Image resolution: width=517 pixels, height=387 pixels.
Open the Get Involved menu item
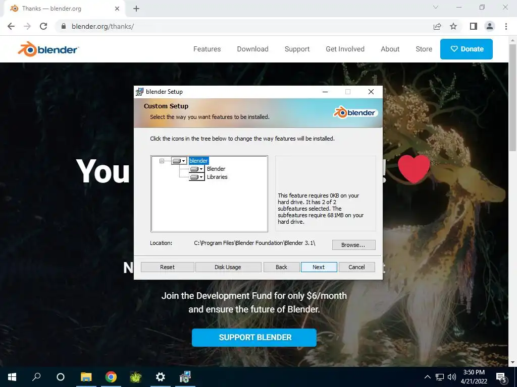(345, 49)
